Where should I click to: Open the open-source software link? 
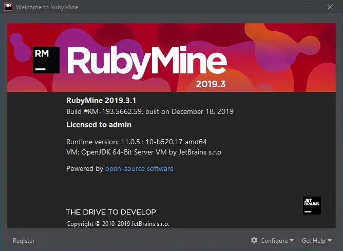139,168
